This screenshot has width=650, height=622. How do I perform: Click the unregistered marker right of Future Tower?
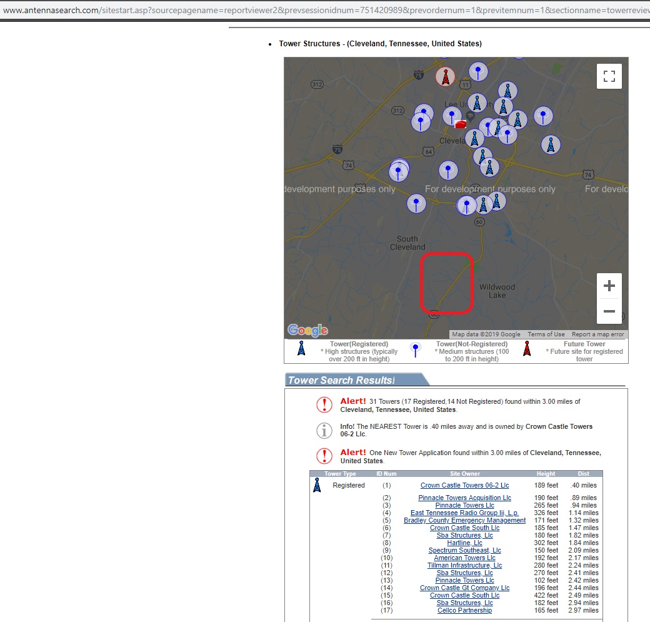click(478, 72)
